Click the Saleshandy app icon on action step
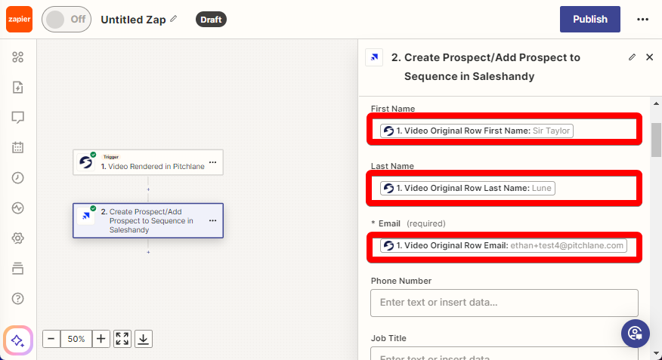 [86, 216]
